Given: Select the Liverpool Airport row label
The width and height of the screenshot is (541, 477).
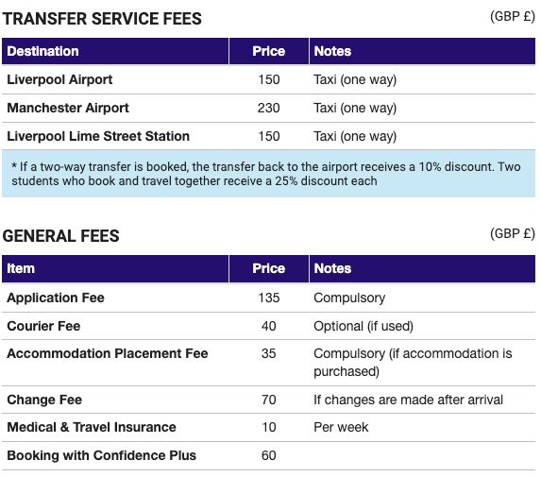Looking at the screenshot, I should click(59, 79).
